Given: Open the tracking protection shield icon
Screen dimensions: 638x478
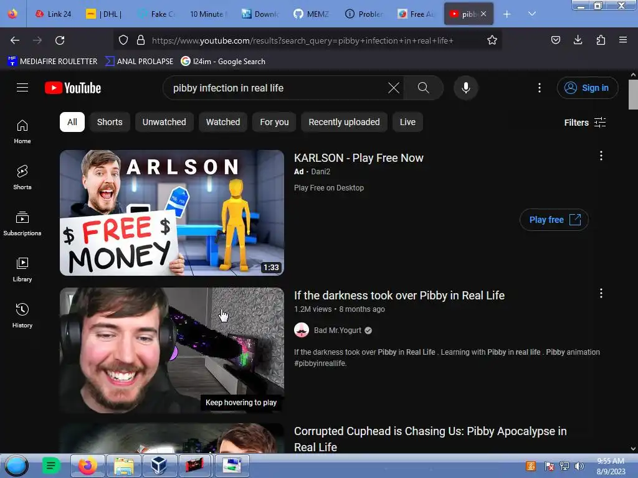Looking at the screenshot, I should (123, 40).
